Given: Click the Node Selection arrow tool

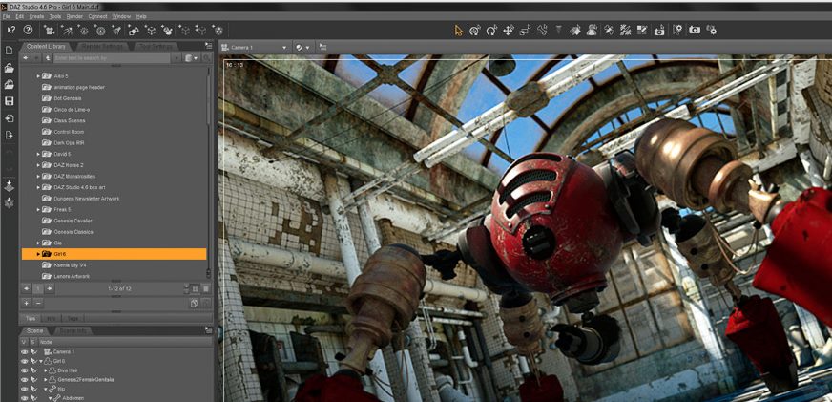Looking at the screenshot, I should 459,31.
